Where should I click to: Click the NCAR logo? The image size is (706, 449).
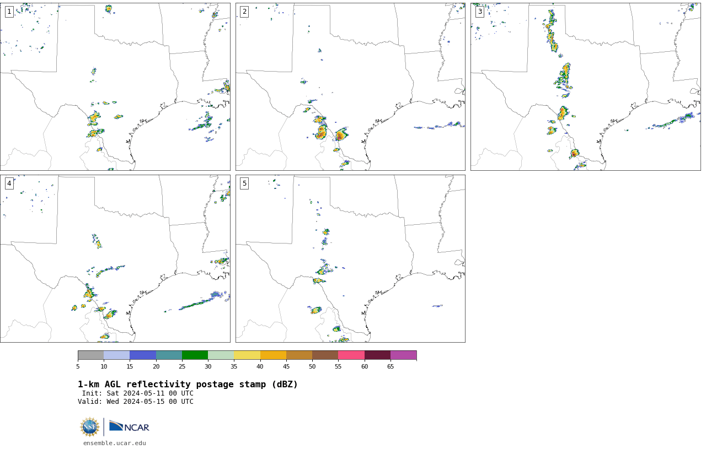point(129,426)
